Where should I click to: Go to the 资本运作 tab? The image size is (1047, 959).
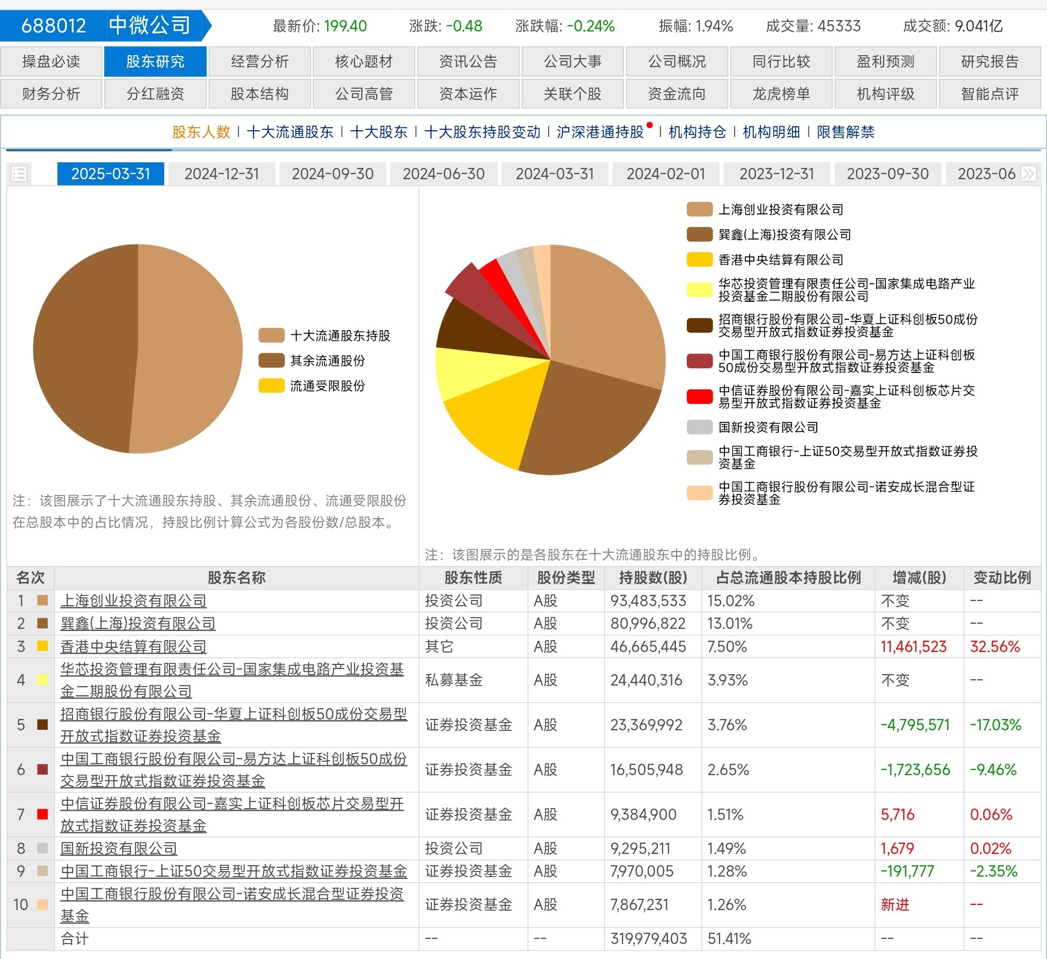click(468, 94)
